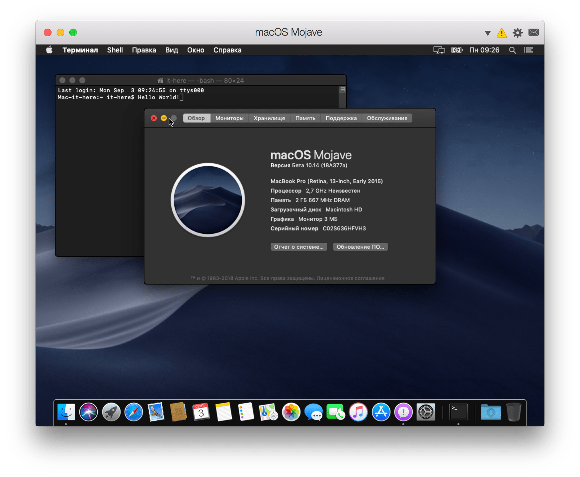The image size is (580, 477).
Task: Click the Отчет о системе button
Action: (299, 247)
